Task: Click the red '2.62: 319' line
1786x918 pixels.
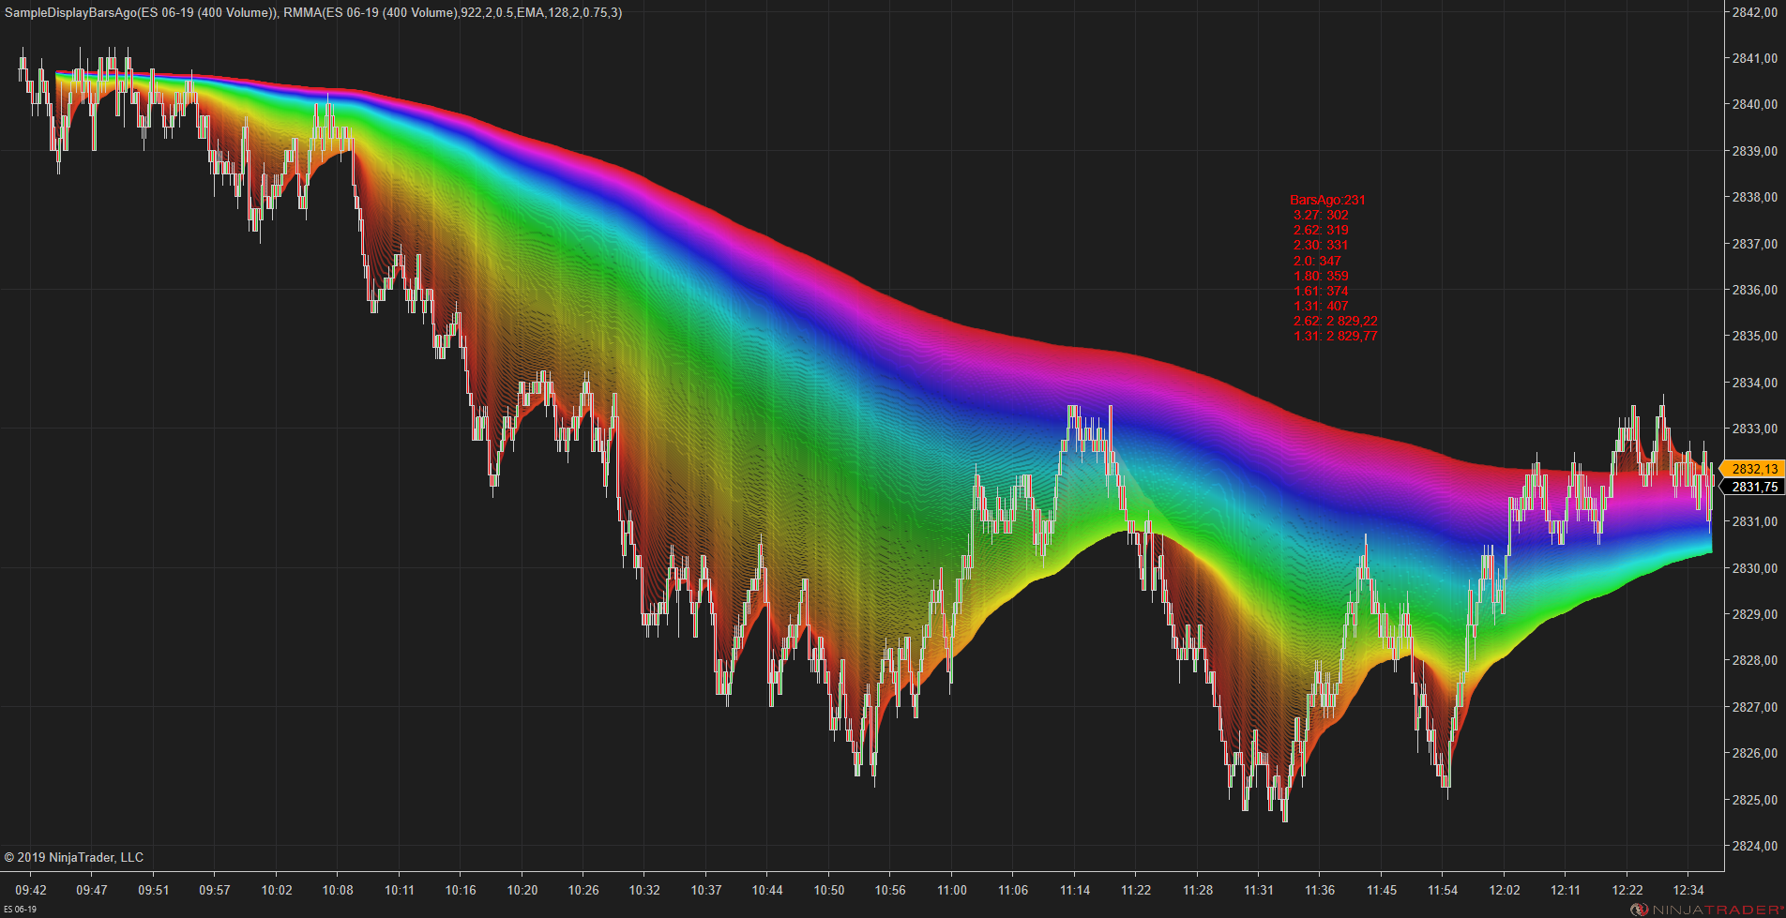Action: point(1321,230)
